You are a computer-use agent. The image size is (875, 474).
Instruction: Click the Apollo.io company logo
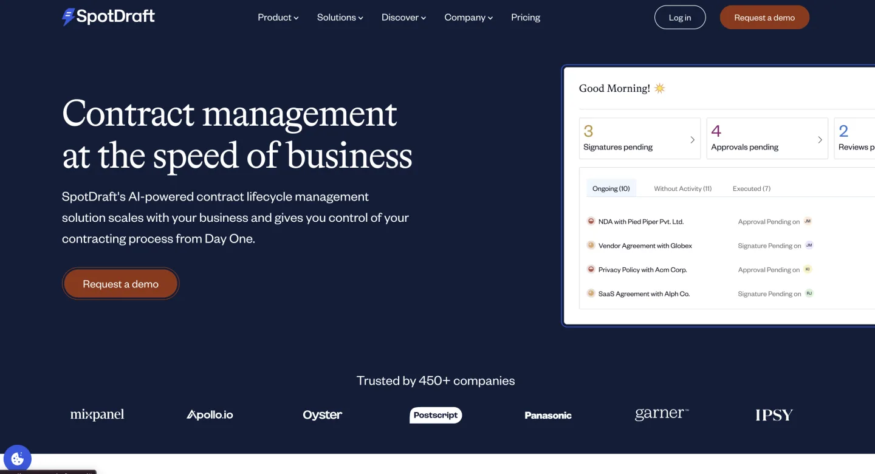tap(210, 415)
